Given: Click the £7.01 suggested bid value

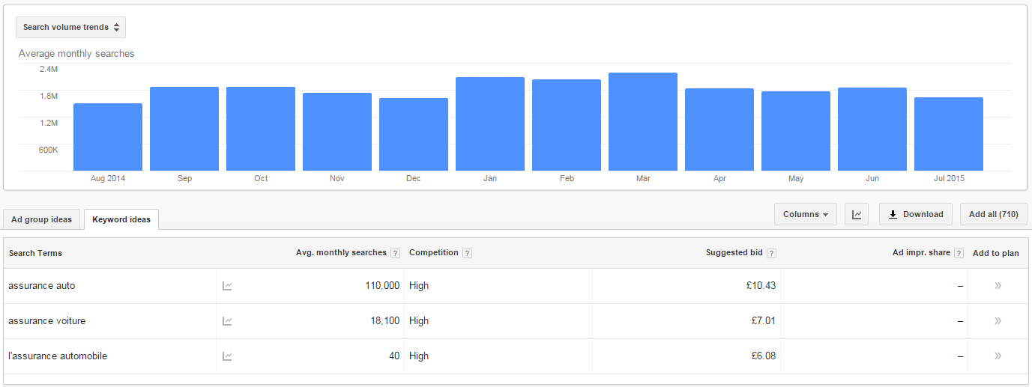Looking at the screenshot, I should (x=763, y=321).
